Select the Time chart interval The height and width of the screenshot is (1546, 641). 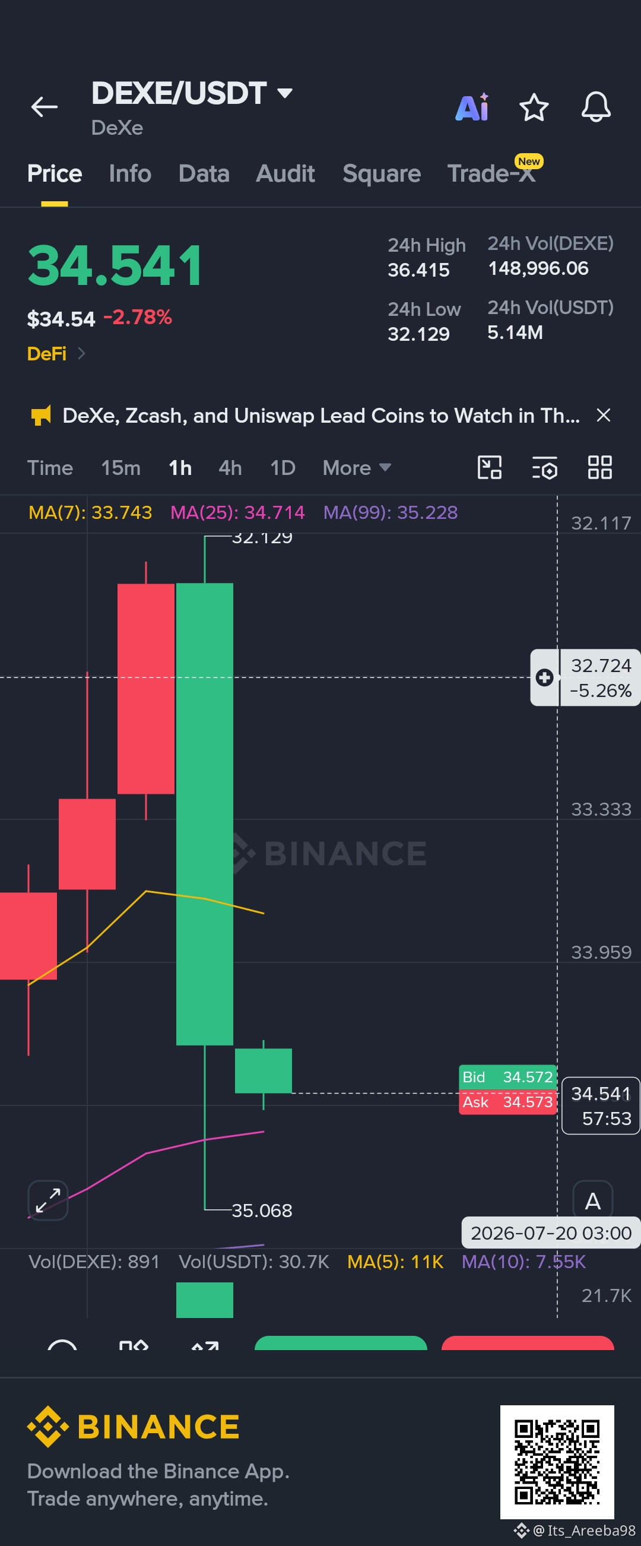click(x=50, y=467)
